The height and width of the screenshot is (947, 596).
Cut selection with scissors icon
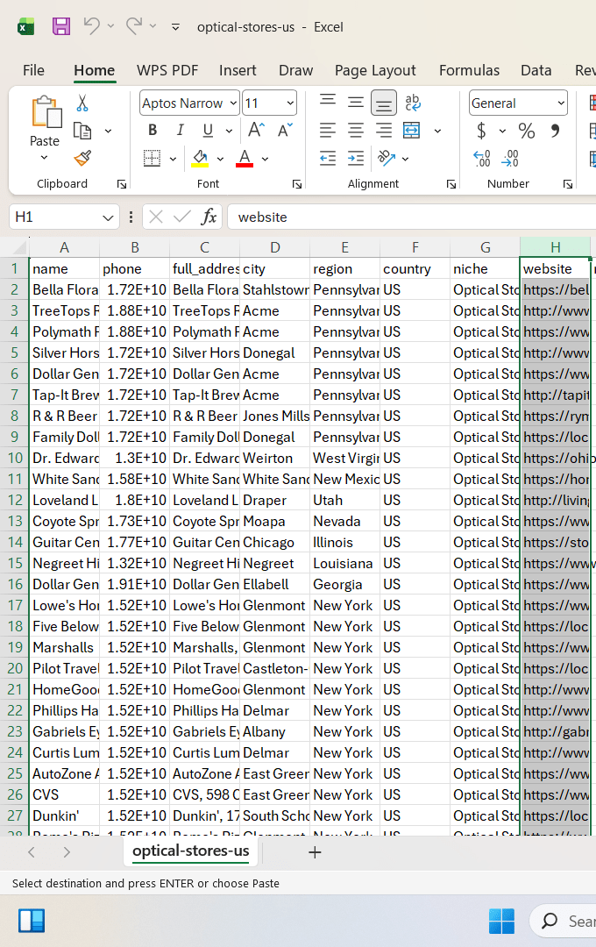(x=82, y=103)
